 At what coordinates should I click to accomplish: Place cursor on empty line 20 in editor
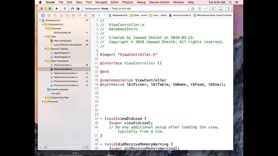pos(166,101)
